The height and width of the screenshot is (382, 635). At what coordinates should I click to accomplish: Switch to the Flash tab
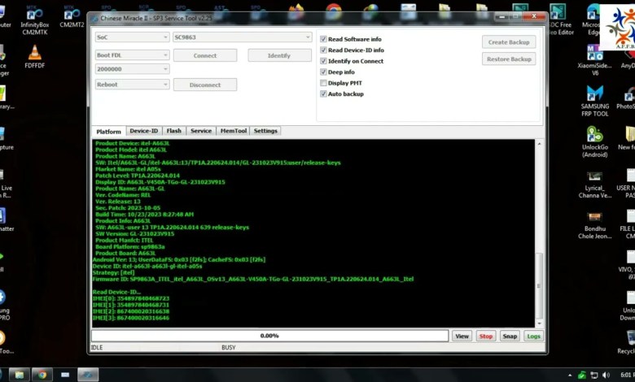[173, 131]
